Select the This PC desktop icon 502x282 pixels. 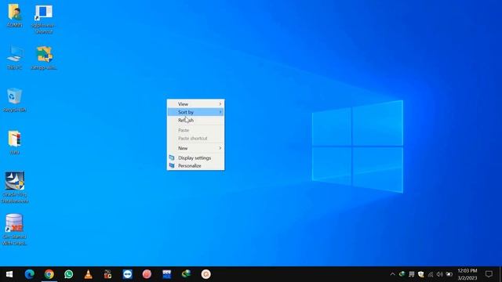click(x=15, y=57)
